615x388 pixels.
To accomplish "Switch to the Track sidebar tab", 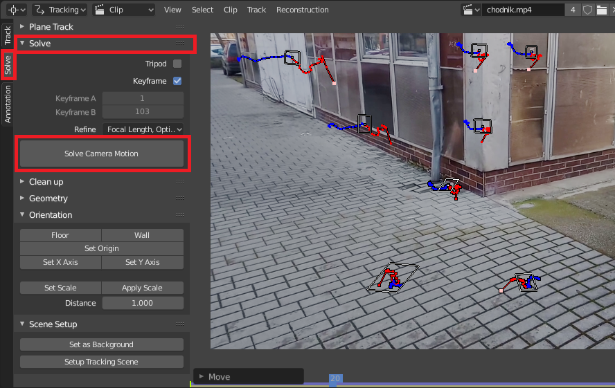I will click(x=8, y=35).
